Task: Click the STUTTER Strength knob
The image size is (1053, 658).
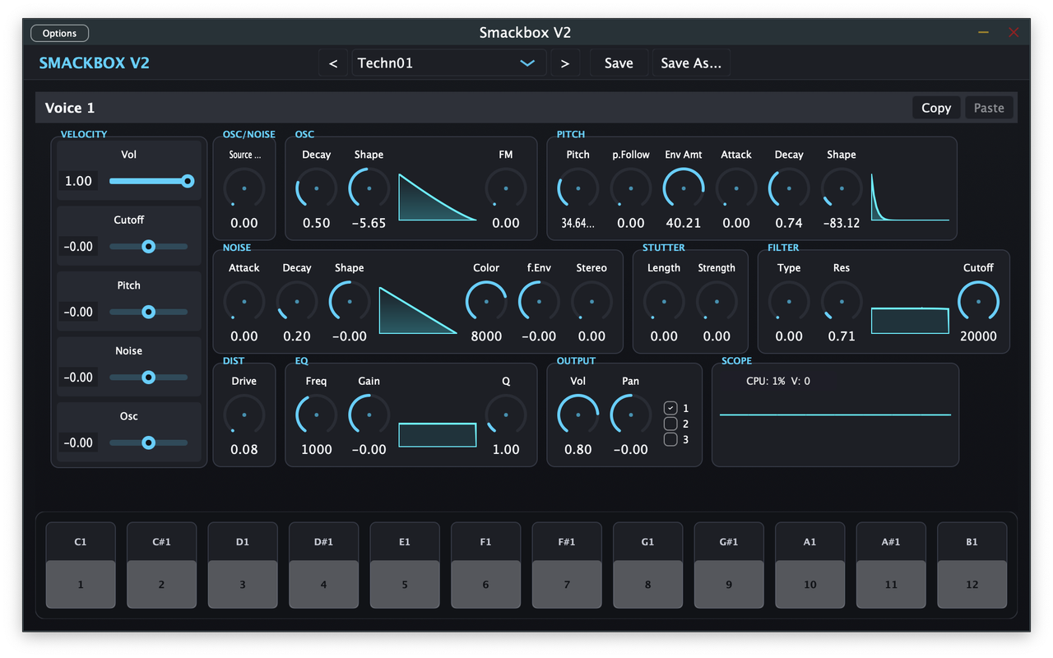Action: [x=717, y=302]
